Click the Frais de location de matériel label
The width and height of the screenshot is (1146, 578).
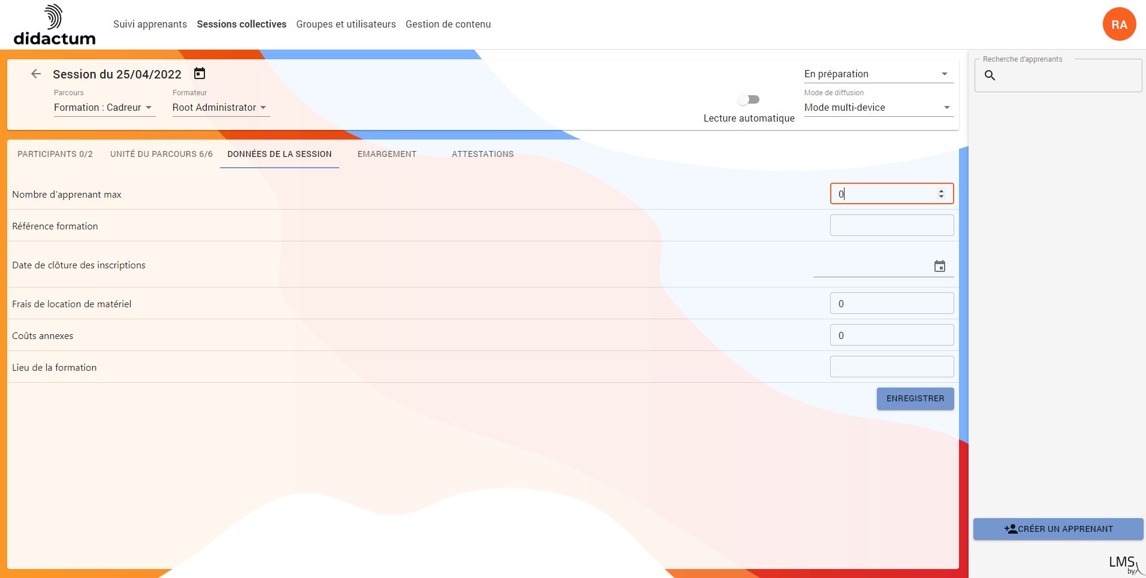pos(72,304)
